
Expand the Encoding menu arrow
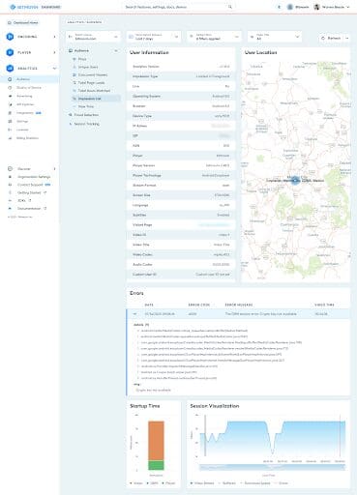click(54, 37)
